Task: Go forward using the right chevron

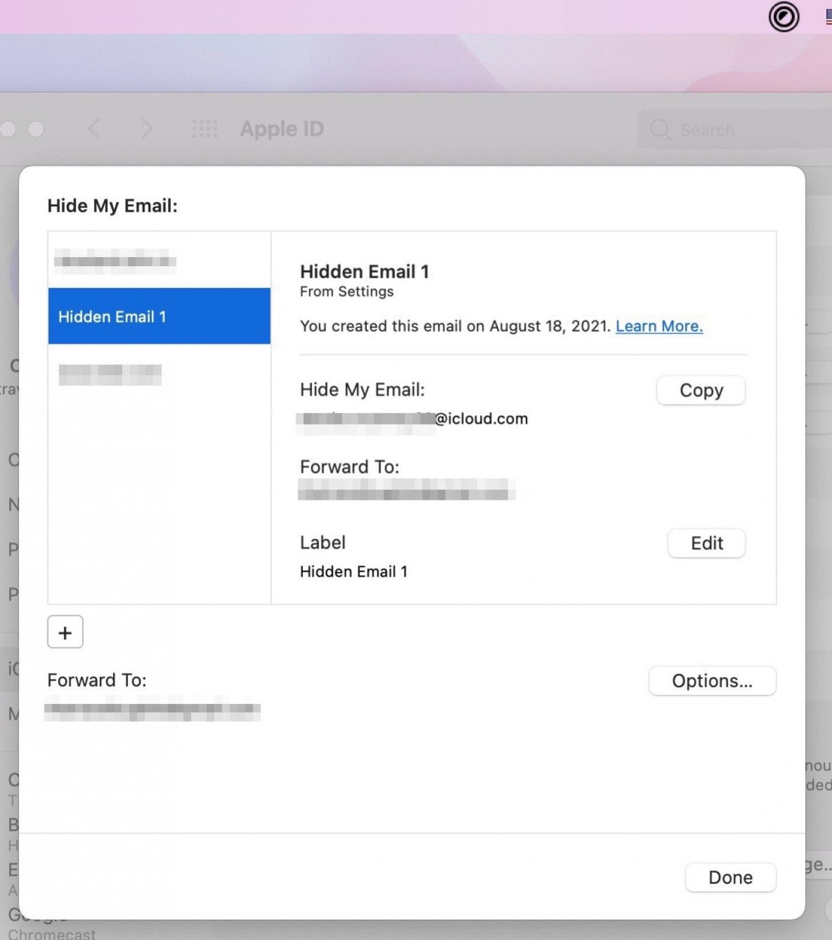Action: tap(147, 129)
